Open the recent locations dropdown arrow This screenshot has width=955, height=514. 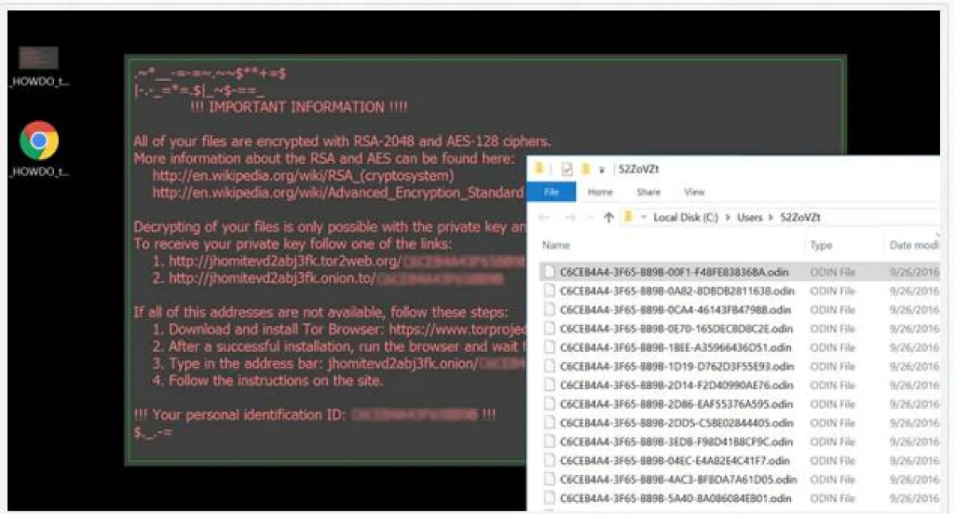590,218
